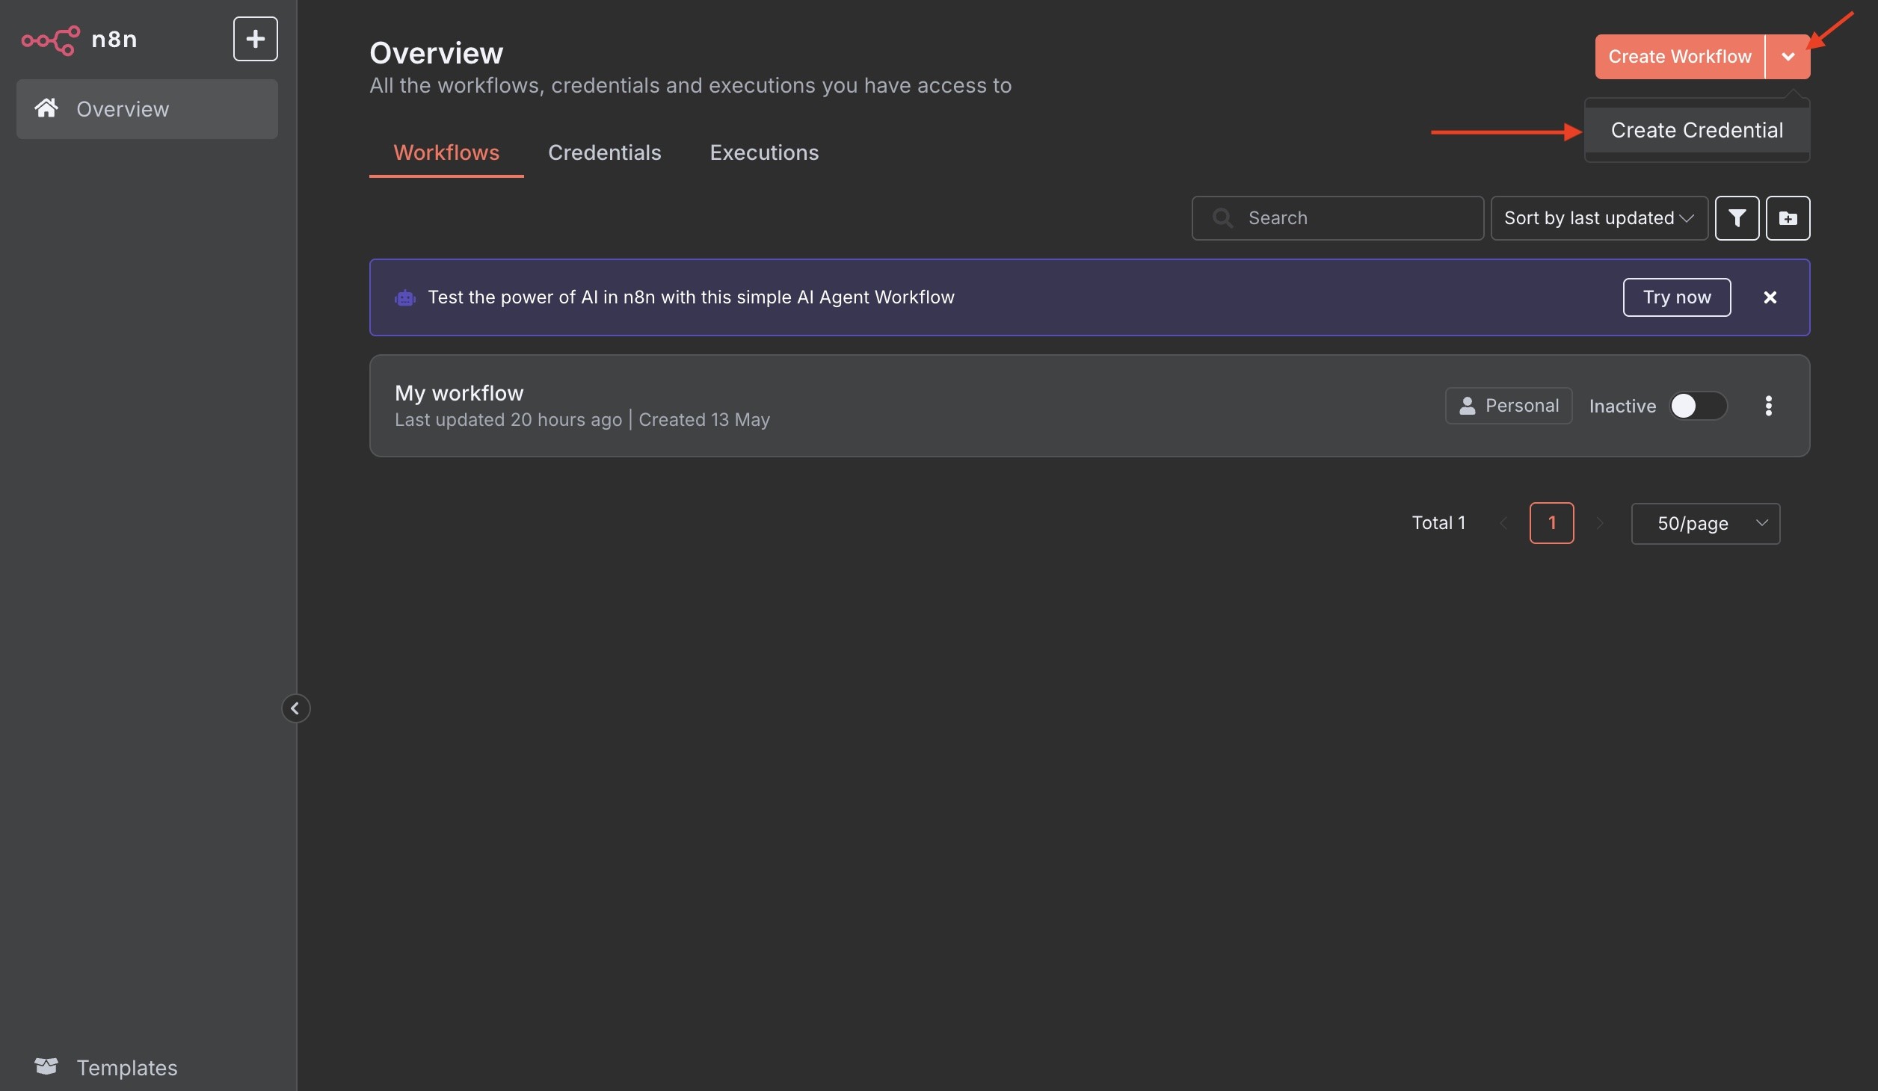Dismiss the AI Agent Workflow banner
The image size is (1878, 1091).
point(1770,297)
